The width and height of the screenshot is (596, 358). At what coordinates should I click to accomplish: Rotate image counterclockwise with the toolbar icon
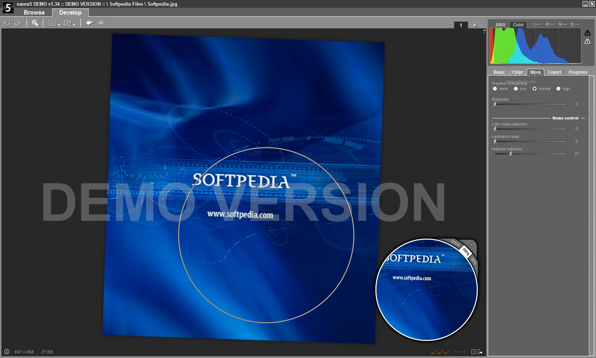[7, 23]
